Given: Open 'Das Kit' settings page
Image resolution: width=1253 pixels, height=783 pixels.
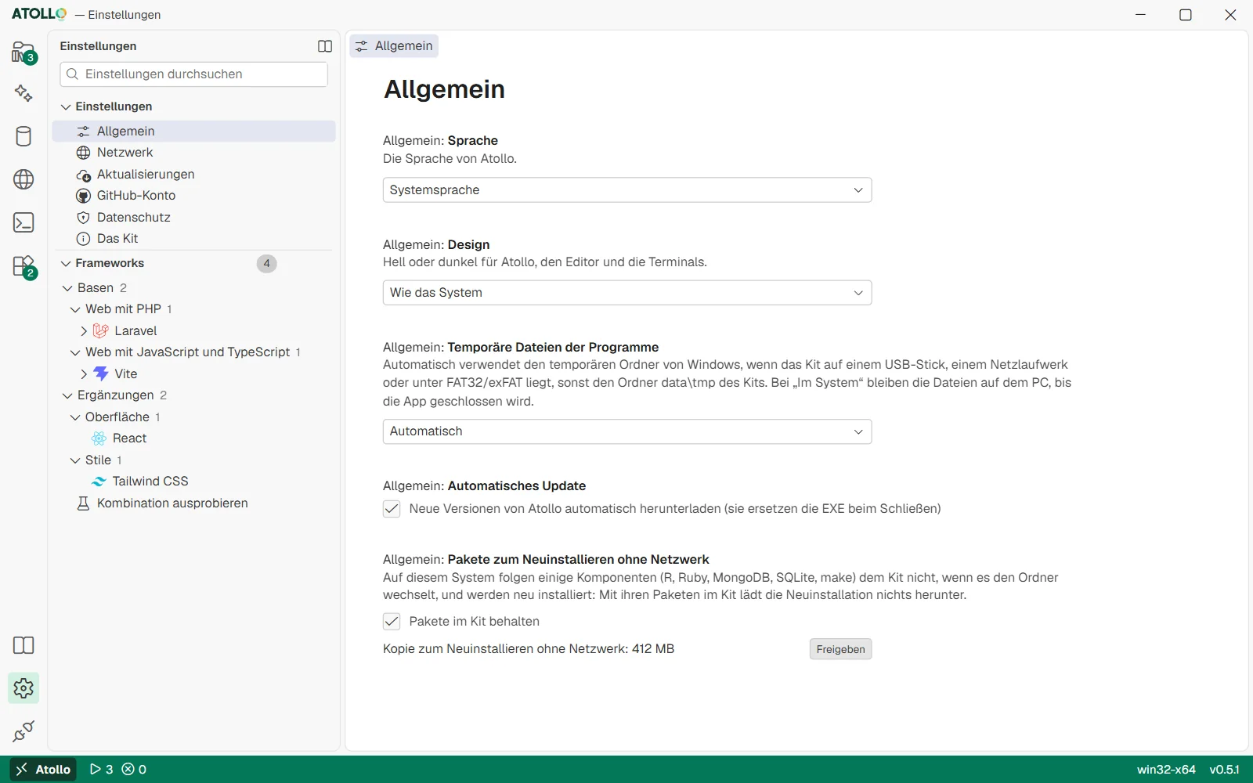Looking at the screenshot, I should pos(193,239).
